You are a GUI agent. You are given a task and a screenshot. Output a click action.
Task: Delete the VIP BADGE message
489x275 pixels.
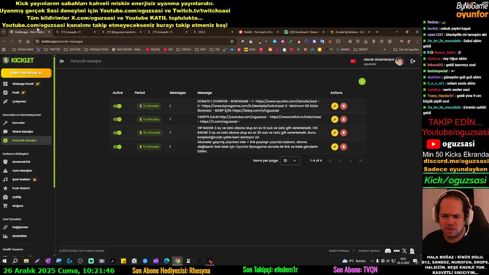(343, 133)
